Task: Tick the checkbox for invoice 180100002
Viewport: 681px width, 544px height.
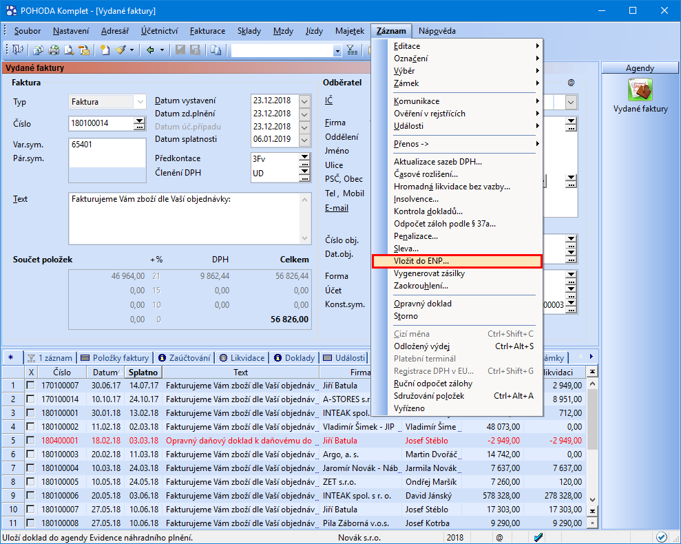Action: point(30,427)
